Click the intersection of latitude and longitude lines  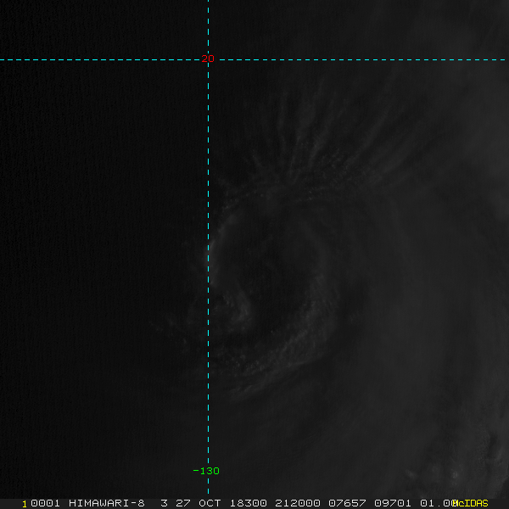[x=209, y=60]
